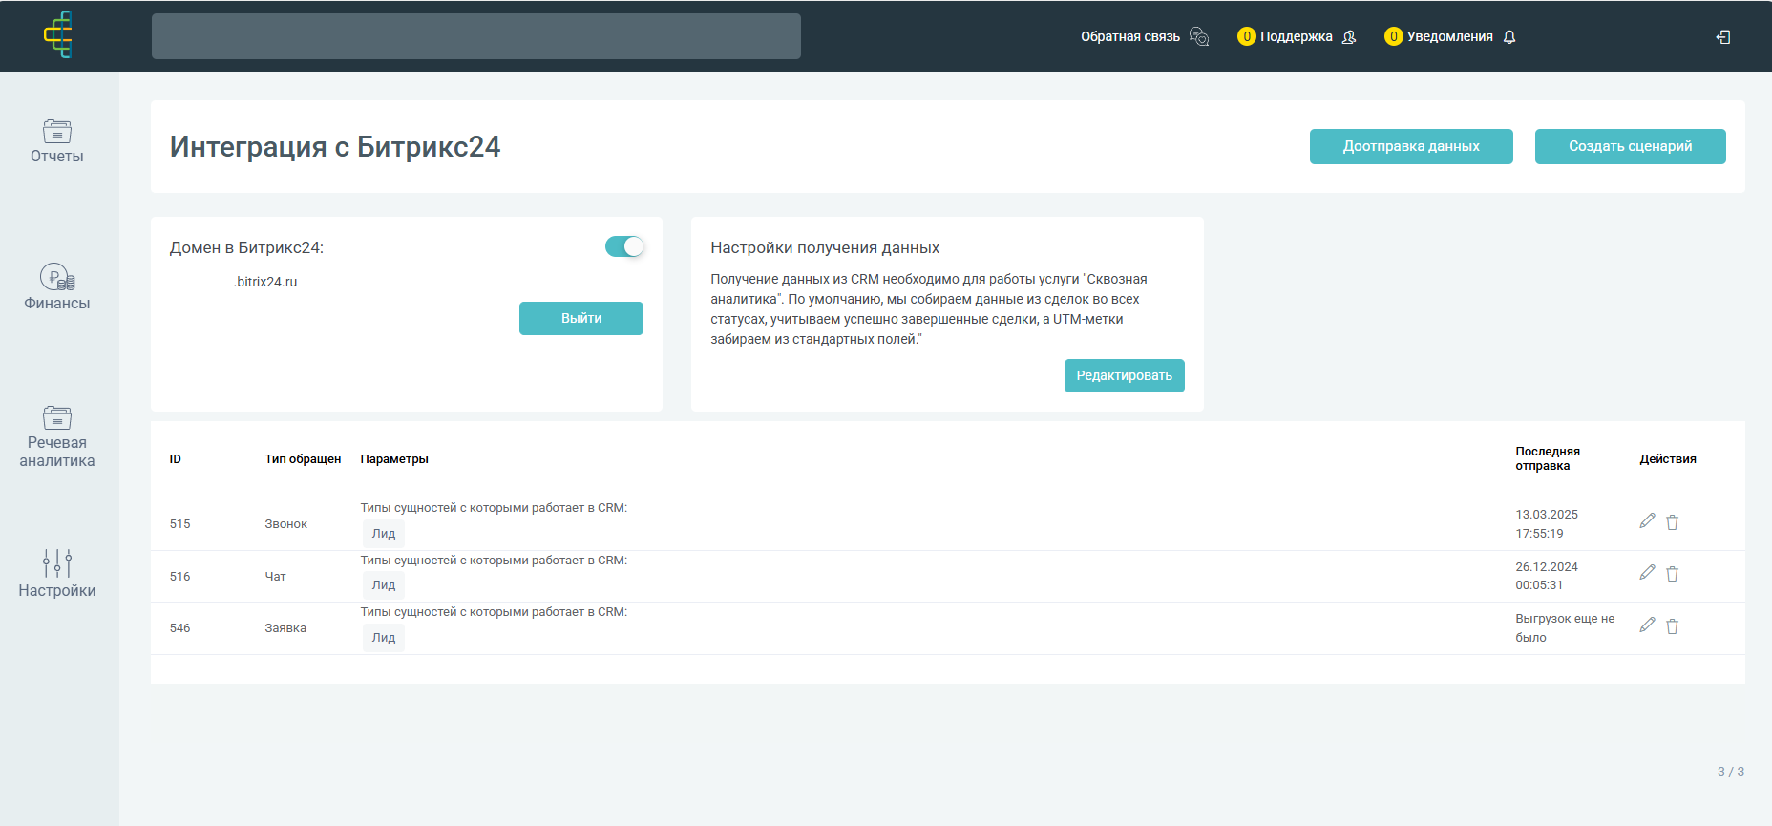Open Отчеты in the sidebar
Viewport: 1772px width, 826px height.
click(57, 141)
